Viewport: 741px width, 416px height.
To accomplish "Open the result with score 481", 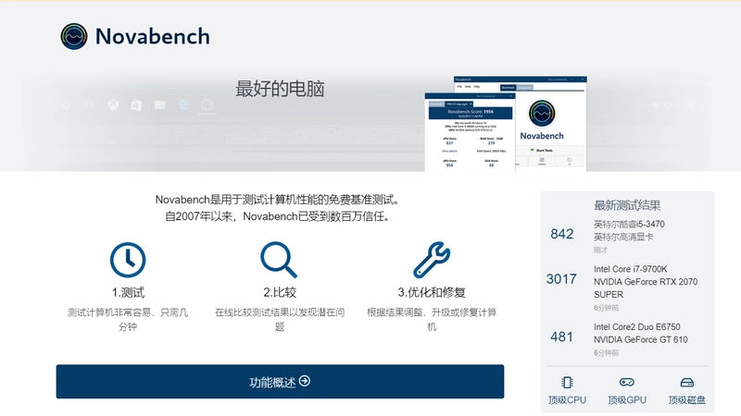I will 562,336.
